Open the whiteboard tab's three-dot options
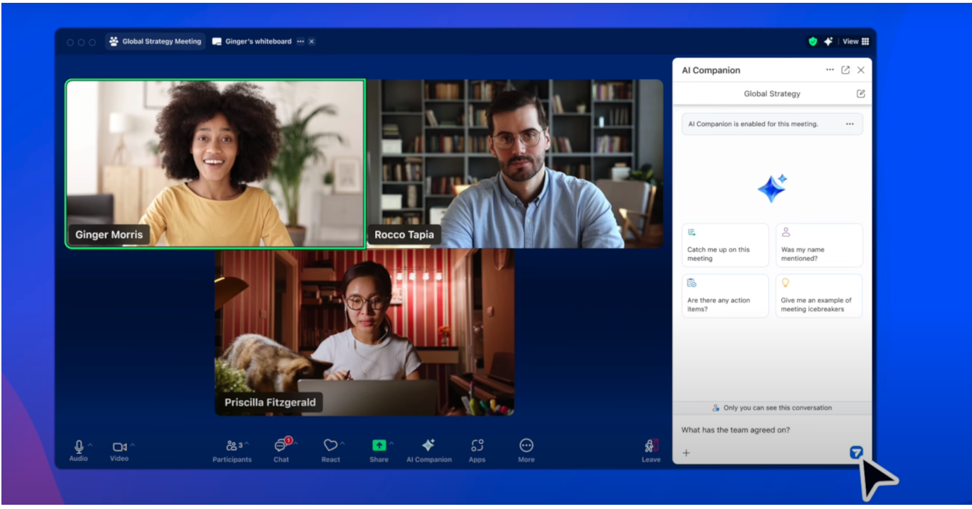This screenshot has width=972, height=509. (x=300, y=42)
